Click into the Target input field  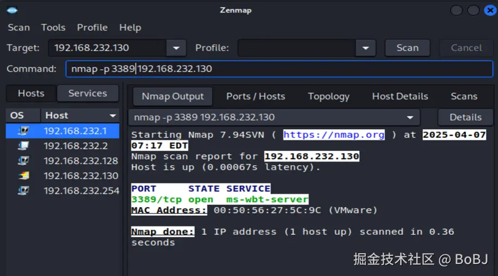(107, 48)
